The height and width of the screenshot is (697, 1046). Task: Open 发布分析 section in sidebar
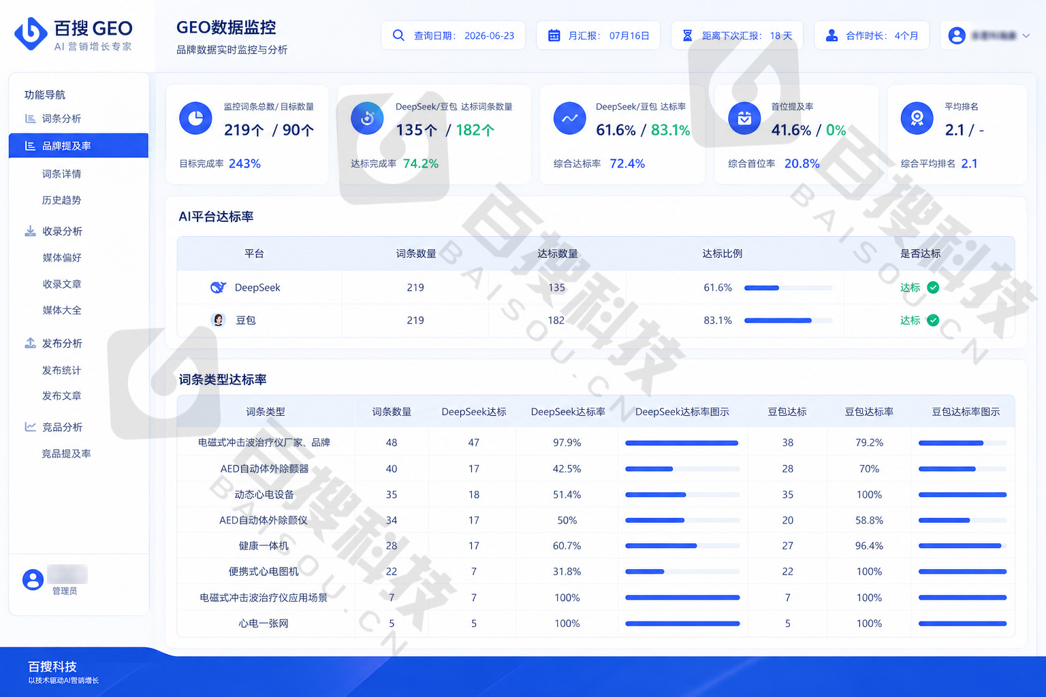tap(62, 343)
